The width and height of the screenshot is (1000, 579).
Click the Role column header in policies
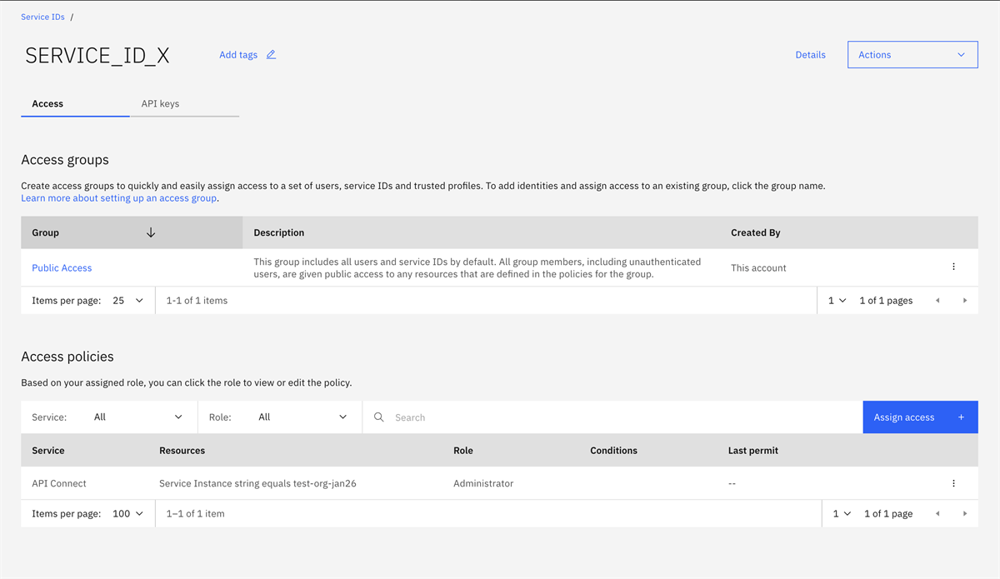pyautogui.click(x=463, y=451)
